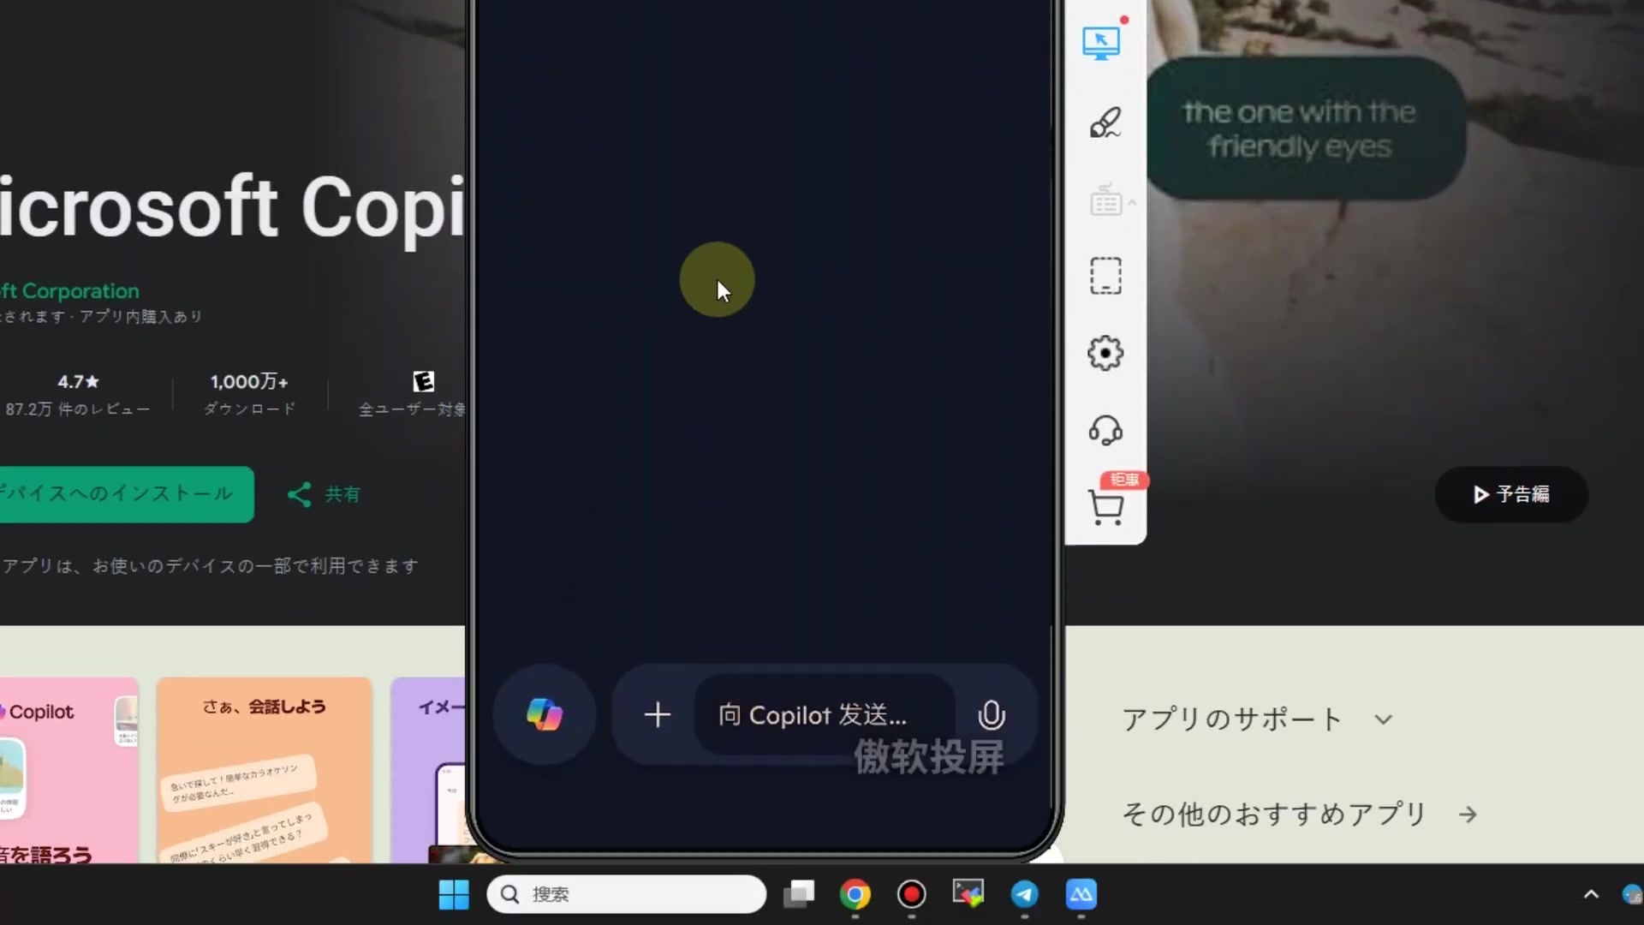Screen dimensions: 1644x925
Task: Click the content rating E icon
Action: pyautogui.click(x=423, y=381)
